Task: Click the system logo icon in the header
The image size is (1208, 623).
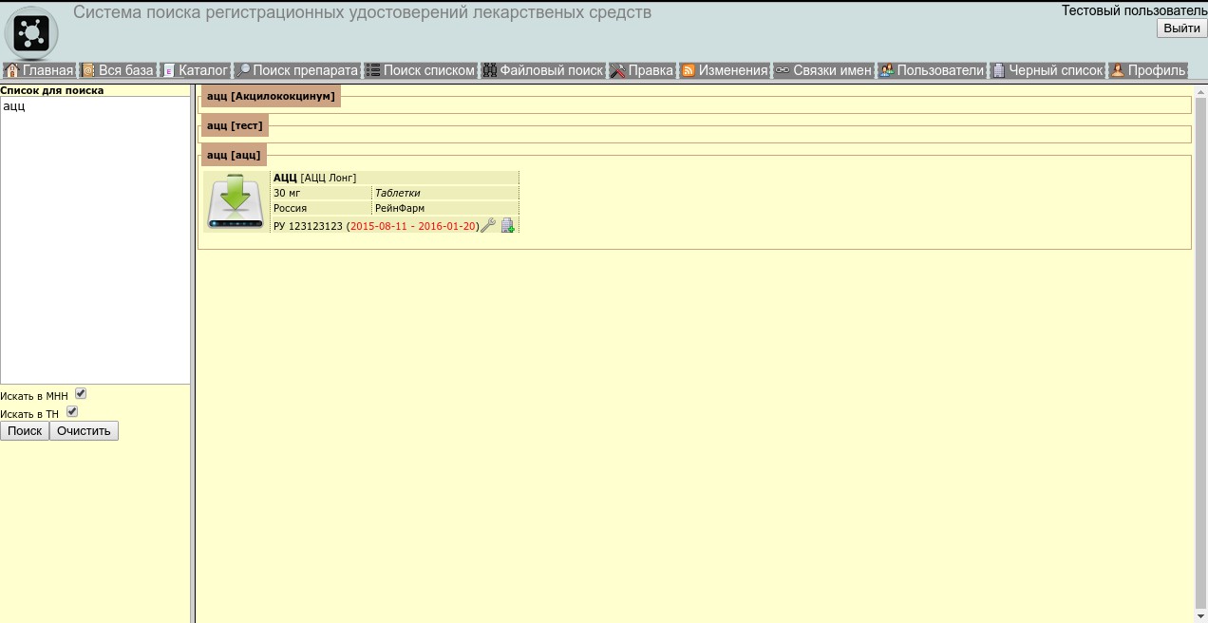Action: coord(31,33)
